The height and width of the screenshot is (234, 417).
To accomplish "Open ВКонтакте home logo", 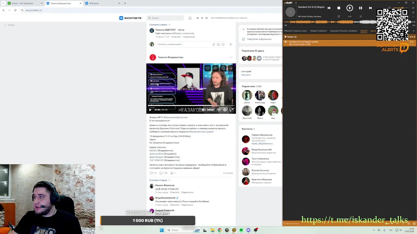I will 130,18.
